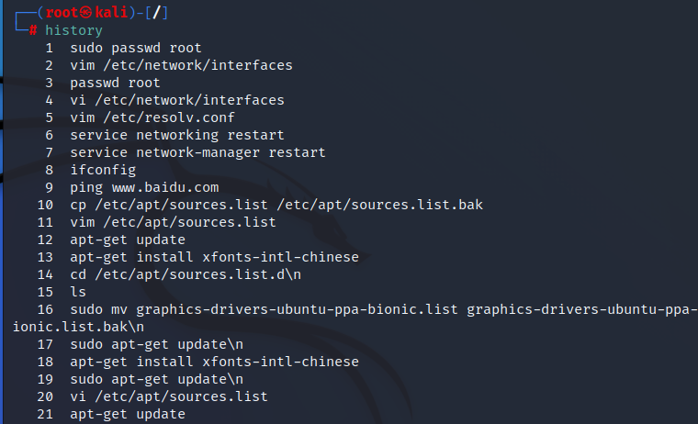This screenshot has height=424, width=698.
Task: Click the www.baidu.com address
Action: (x=165, y=187)
